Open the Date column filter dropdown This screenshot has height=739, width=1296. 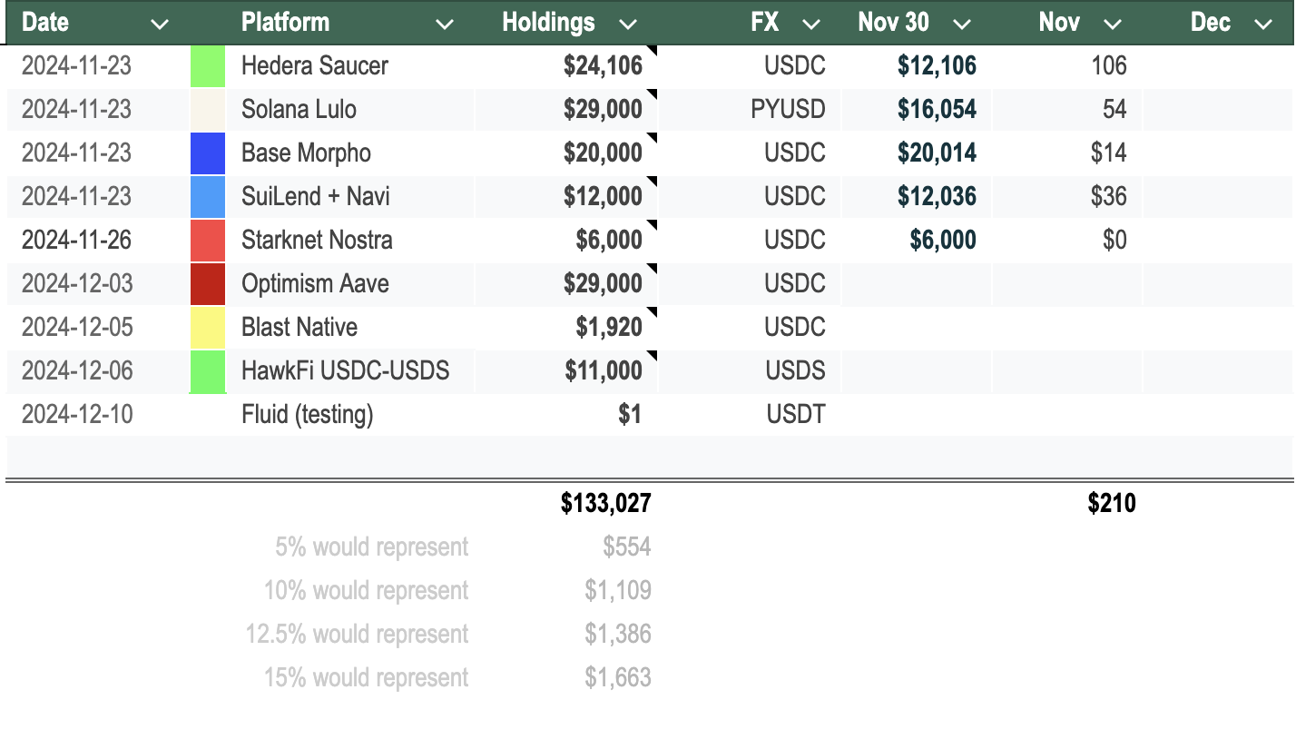(160, 25)
